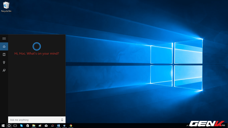Viewport: 228px width, 128px height.
Task: Open the red circular-arrow app on taskbar
Action: (x=52, y=126)
